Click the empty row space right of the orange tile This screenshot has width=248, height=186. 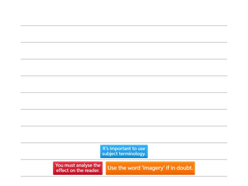211,168
